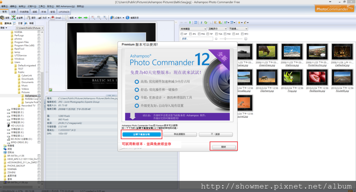This screenshot has width=356, height=192.
Task: Select the Downloads folder in tree
Action: point(27,79)
